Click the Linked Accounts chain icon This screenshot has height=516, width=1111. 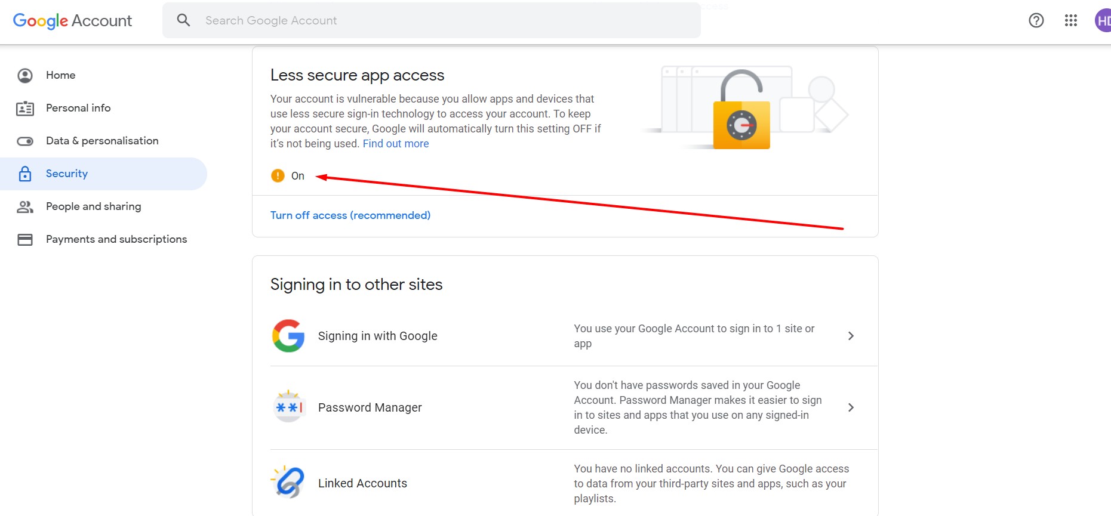tap(288, 483)
